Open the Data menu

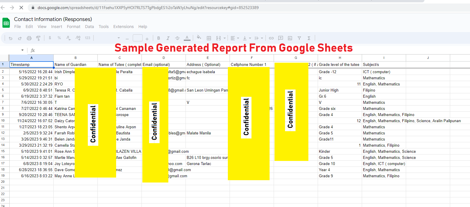90,27
